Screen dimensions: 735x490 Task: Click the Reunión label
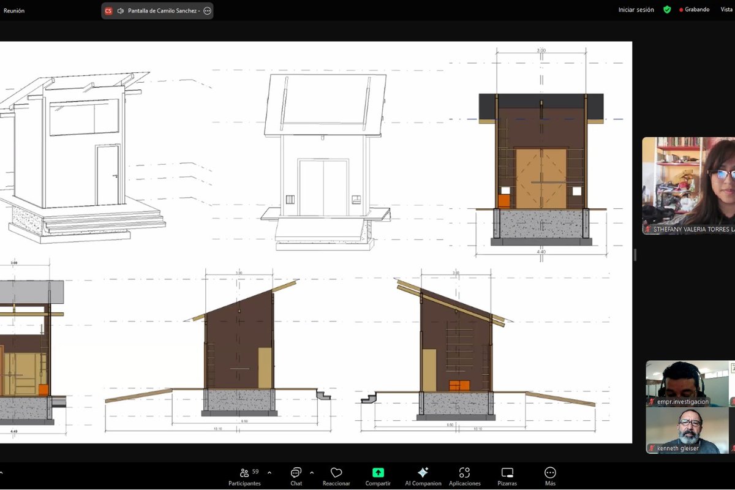pos(14,11)
